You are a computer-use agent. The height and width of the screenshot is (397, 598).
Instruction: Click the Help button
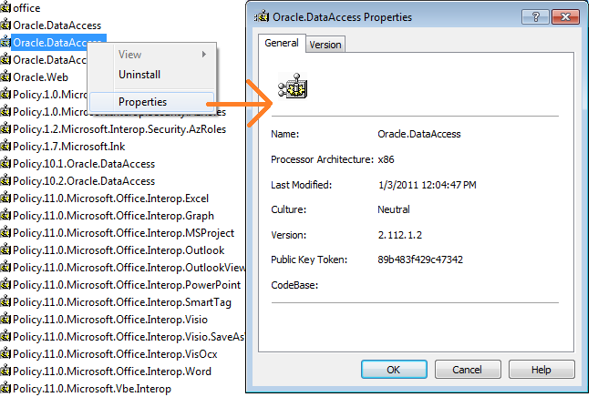click(x=541, y=370)
